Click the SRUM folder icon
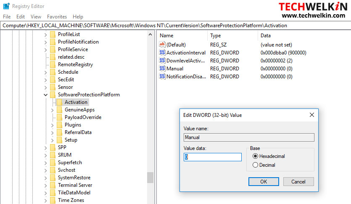The height and width of the screenshot is (204, 351). click(53, 155)
